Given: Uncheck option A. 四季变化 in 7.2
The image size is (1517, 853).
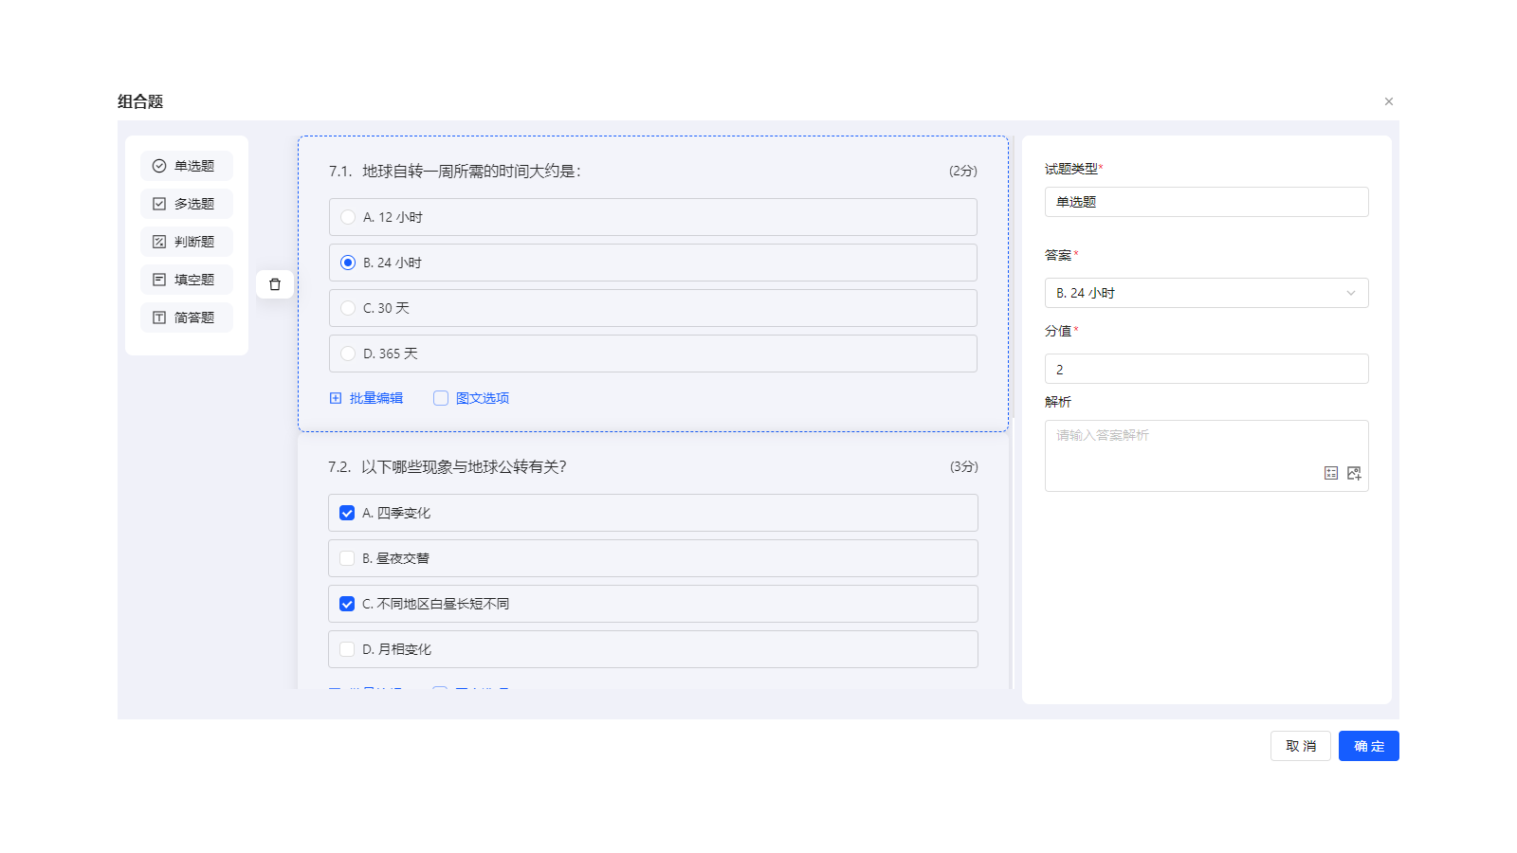Looking at the screenshot, I should (347, 512).
